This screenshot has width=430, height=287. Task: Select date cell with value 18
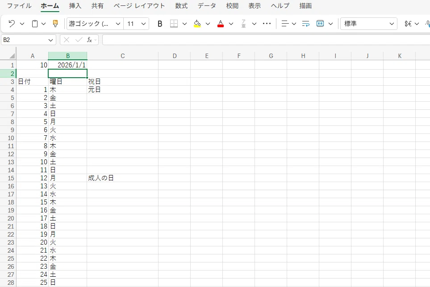click(x=32, y=226)
